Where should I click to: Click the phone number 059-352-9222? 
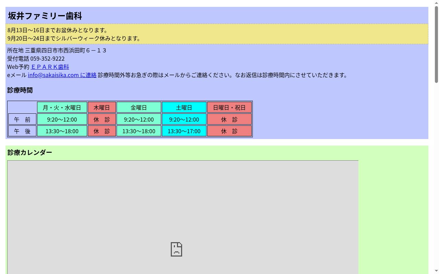tap(47, 59)
